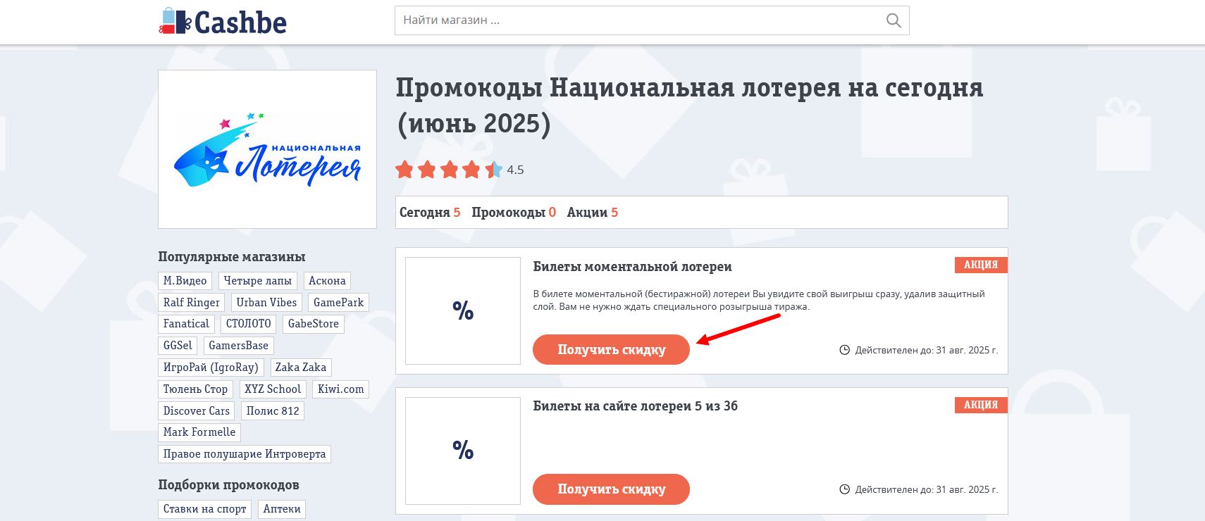Get discount for моментальной лотереи tickets

pos(611,350)
